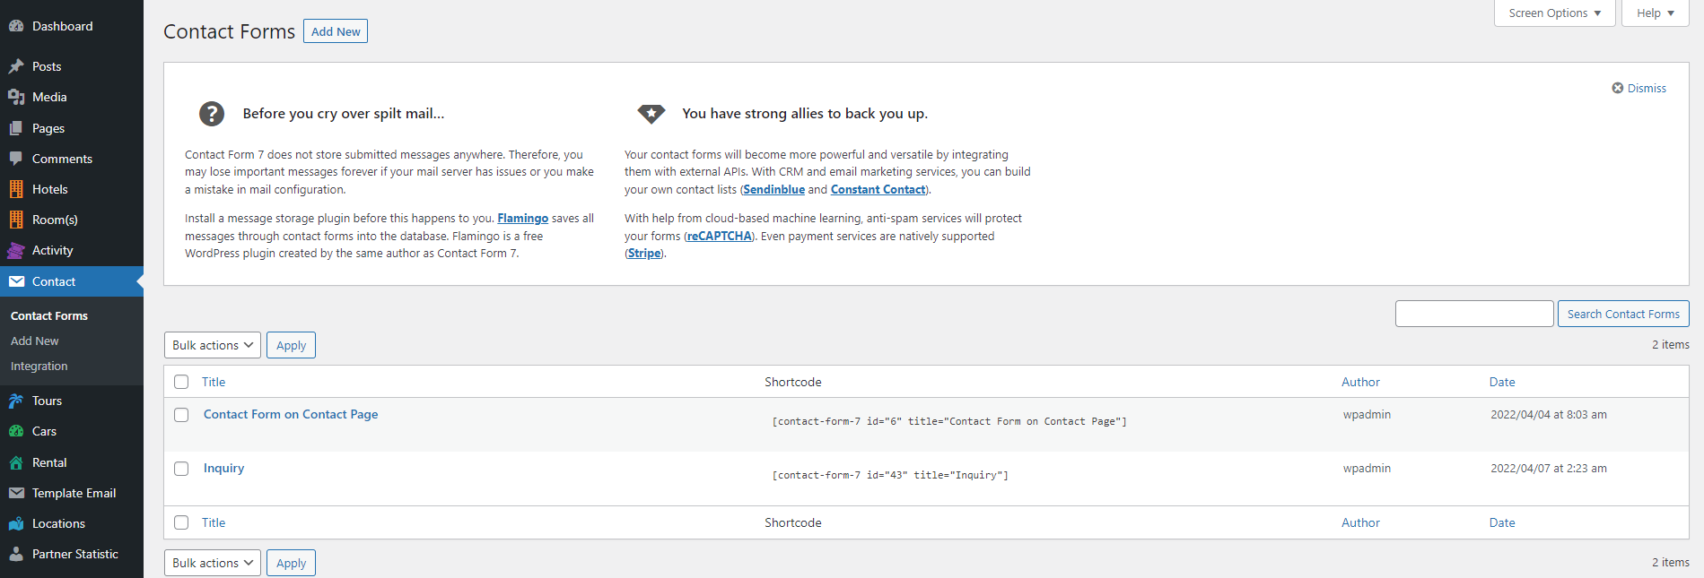Viewport: 1704px width, 578px height.
Task: Click the Pages icon in sidebar
Action: [16, 128]
